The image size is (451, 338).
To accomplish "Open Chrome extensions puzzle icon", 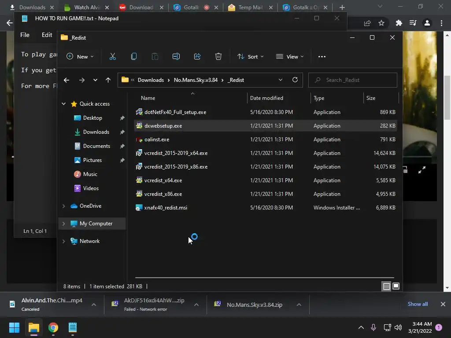I will pos(399,23).
